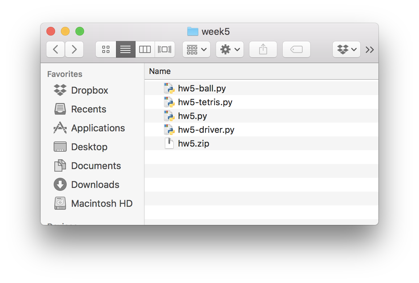The height and width of the screenshot is (283, 419).
Task: Select the file hw5-tetris.py
Action: click(x=261, y=102)
